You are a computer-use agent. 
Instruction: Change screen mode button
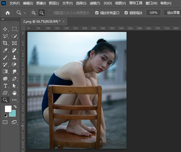pyautogui.click(x=14, y=122)
